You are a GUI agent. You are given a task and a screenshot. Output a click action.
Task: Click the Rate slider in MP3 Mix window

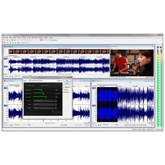pyautogui.click(x=116, y=125)
